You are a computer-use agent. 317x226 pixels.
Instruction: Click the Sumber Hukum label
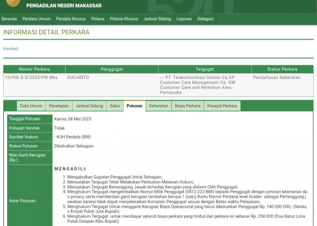[30, 137]
